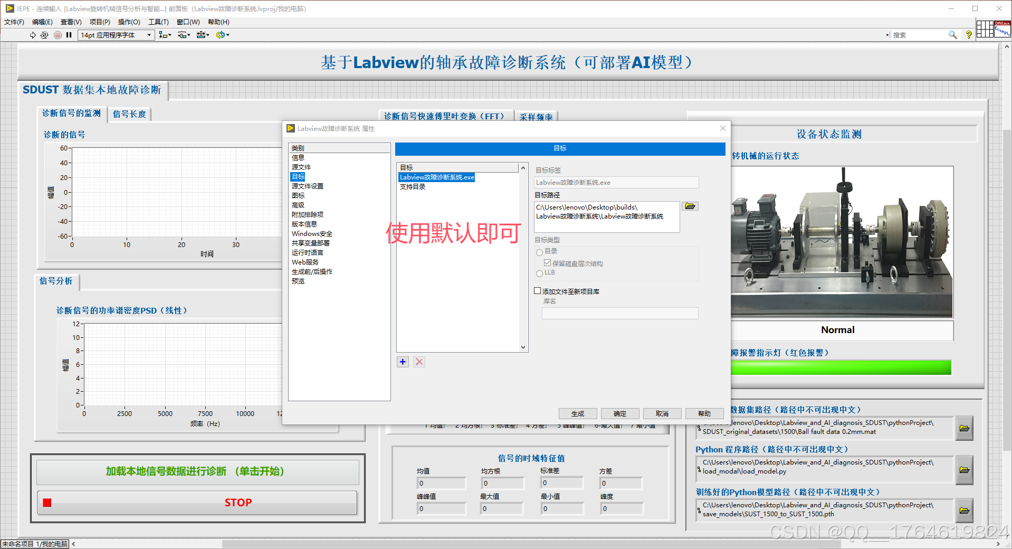Switch to the 信号长度 tab
The width and height of the screenshot is (1012, 549).
[x=129, y=114]
